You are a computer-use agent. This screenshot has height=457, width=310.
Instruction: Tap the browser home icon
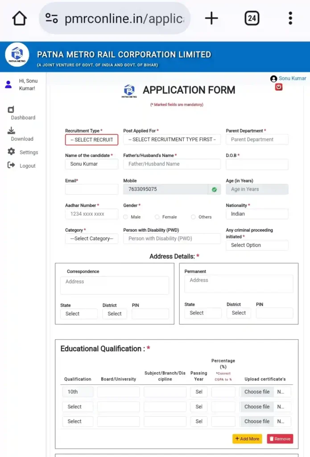pyautogui.click(x=20, y=18)
